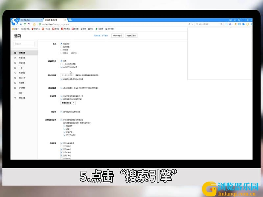Click the Sogou browser logo avatar
Image resolution: width=263 pixels, height=197 pixels.
click(x=14, y=22)
